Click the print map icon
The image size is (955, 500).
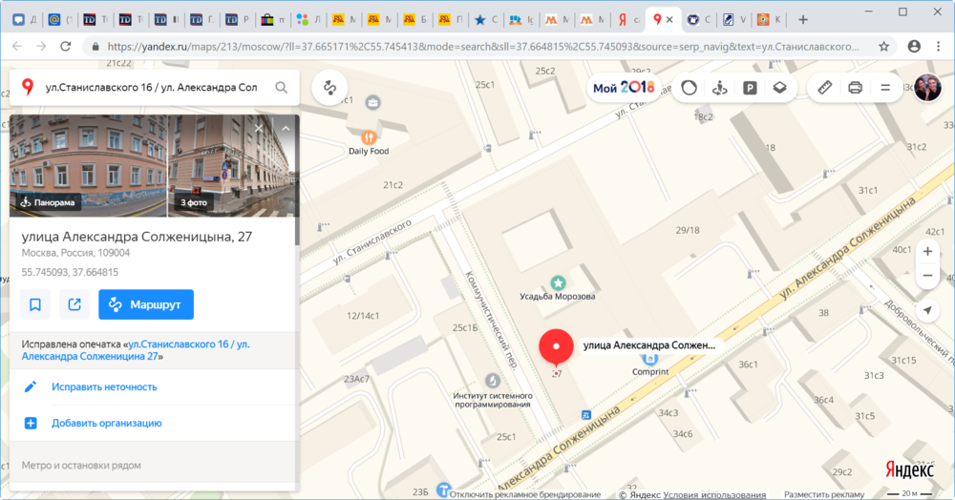(856, 88)
